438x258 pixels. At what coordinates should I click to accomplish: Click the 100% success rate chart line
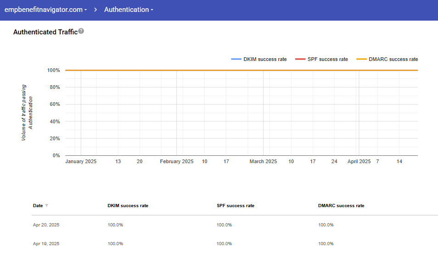tap(241, 70)
